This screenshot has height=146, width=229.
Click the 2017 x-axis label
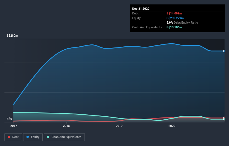tap(14, 126)
